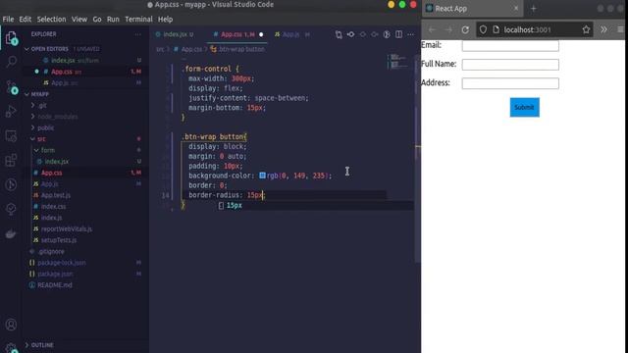Click browser Back arrow
The width and height of the screenshot is (628, 353).
pyautogui.click(x=432, y=29)
